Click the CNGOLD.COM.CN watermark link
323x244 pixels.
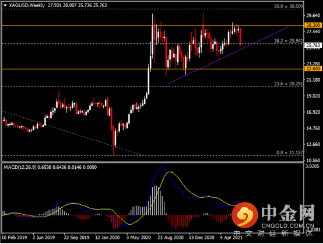(288, 226)
